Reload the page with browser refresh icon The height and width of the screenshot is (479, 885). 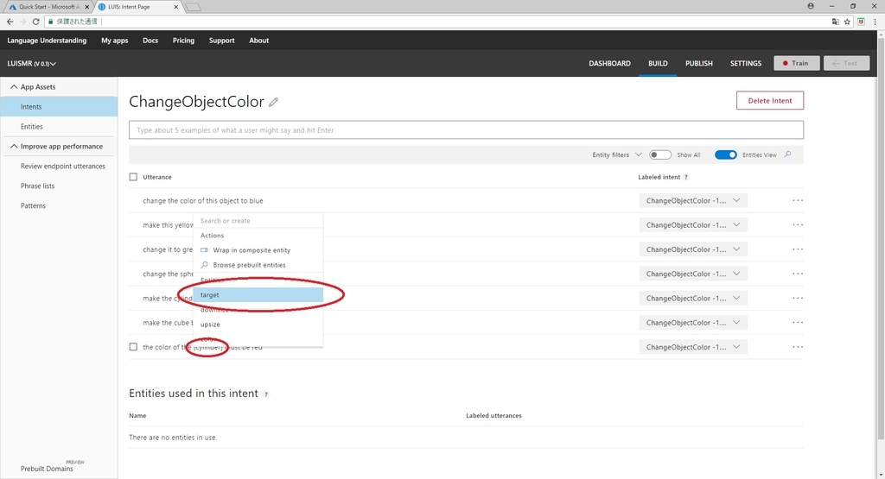click(35, 22)
